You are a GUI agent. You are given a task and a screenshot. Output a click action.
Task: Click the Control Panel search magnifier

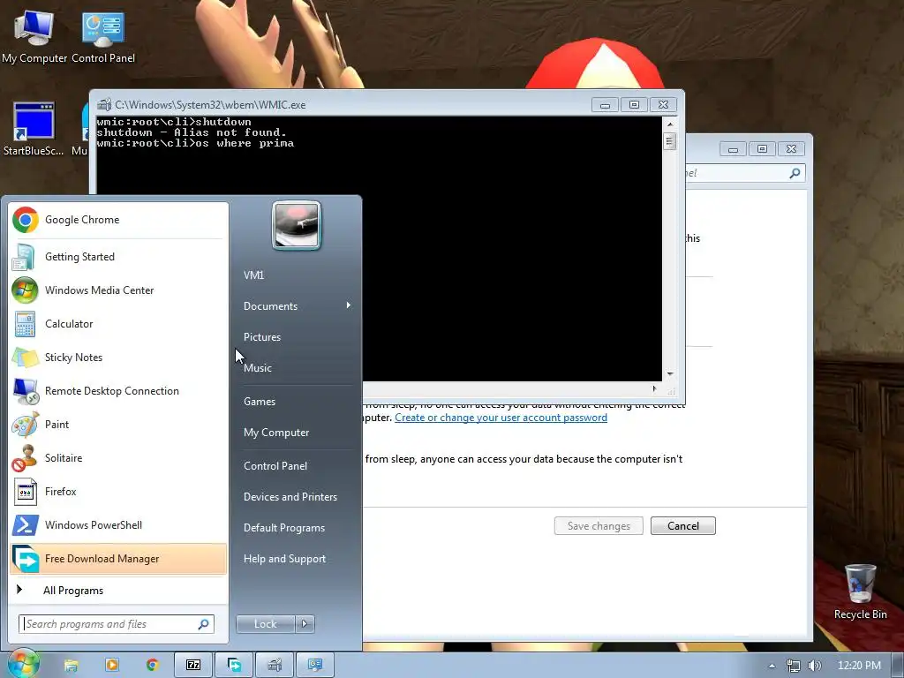795,173
